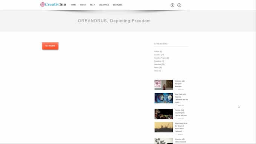Open the Interview with Margaret post title
Image resolution: width=256 pixels, height=144 pixels.
180,84
